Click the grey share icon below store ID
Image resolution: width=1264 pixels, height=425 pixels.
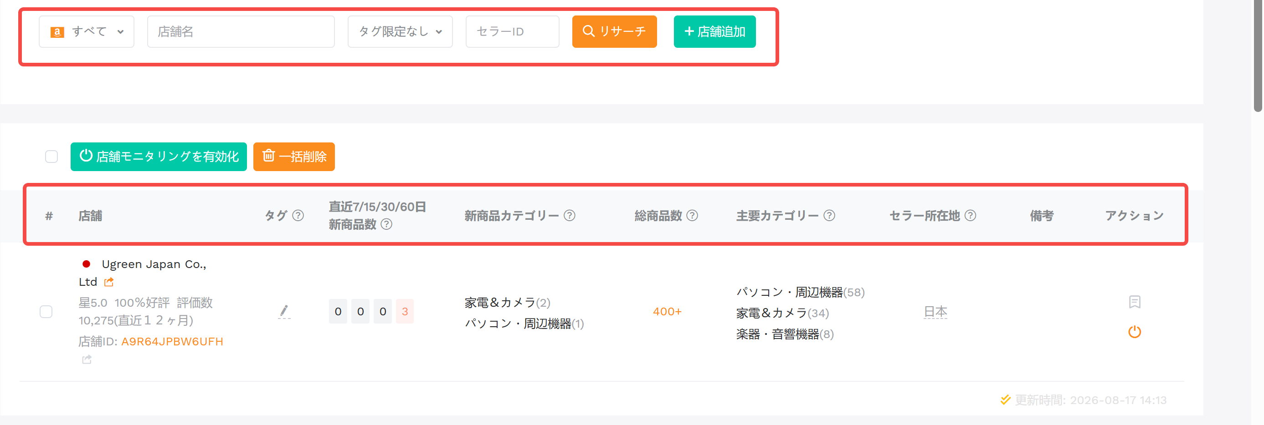(x=87, y=359)
